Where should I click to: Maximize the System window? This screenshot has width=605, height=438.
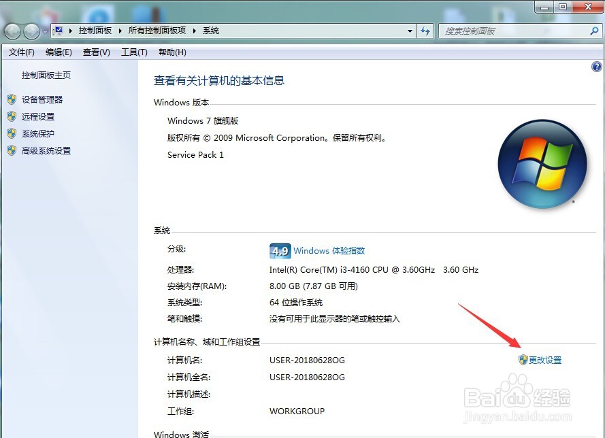563,7
